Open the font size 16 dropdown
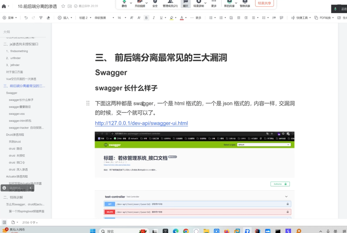347x233 pixels. coord(122,18)
